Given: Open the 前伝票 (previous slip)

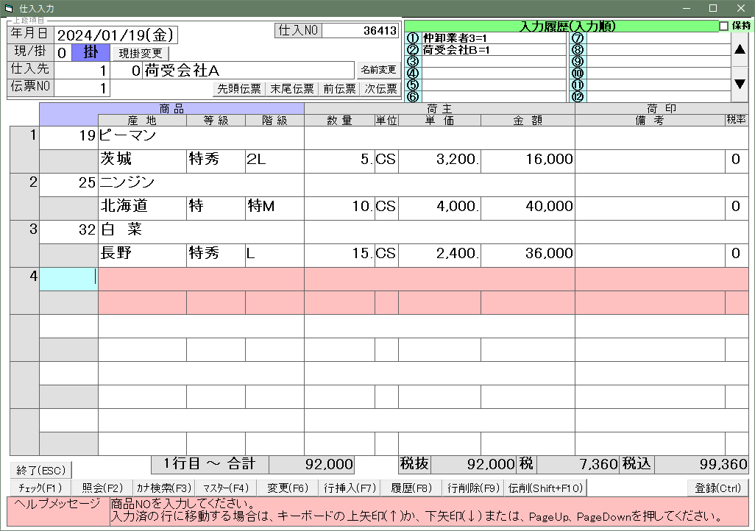Looking at the screenshot, I should [340, 89].
